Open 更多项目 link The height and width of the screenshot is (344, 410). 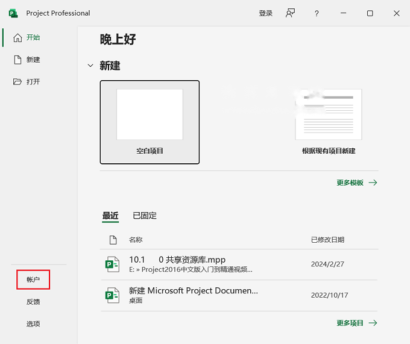point(357,323)
